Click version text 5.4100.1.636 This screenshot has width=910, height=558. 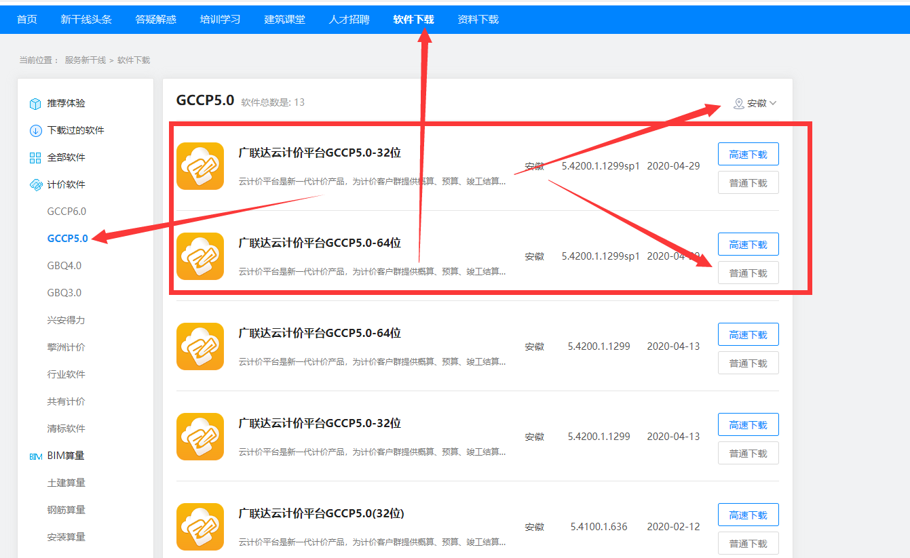(x=599, y=527)
